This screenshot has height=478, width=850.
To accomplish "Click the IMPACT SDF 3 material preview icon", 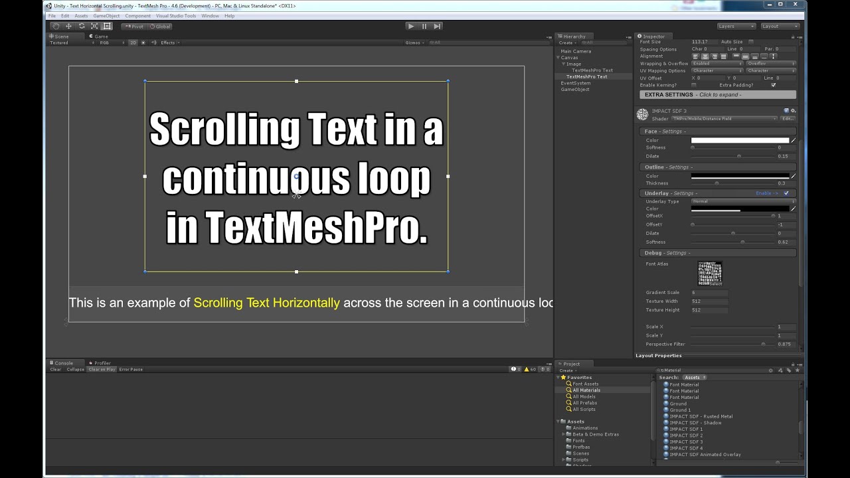I will (x=642, y=114).
